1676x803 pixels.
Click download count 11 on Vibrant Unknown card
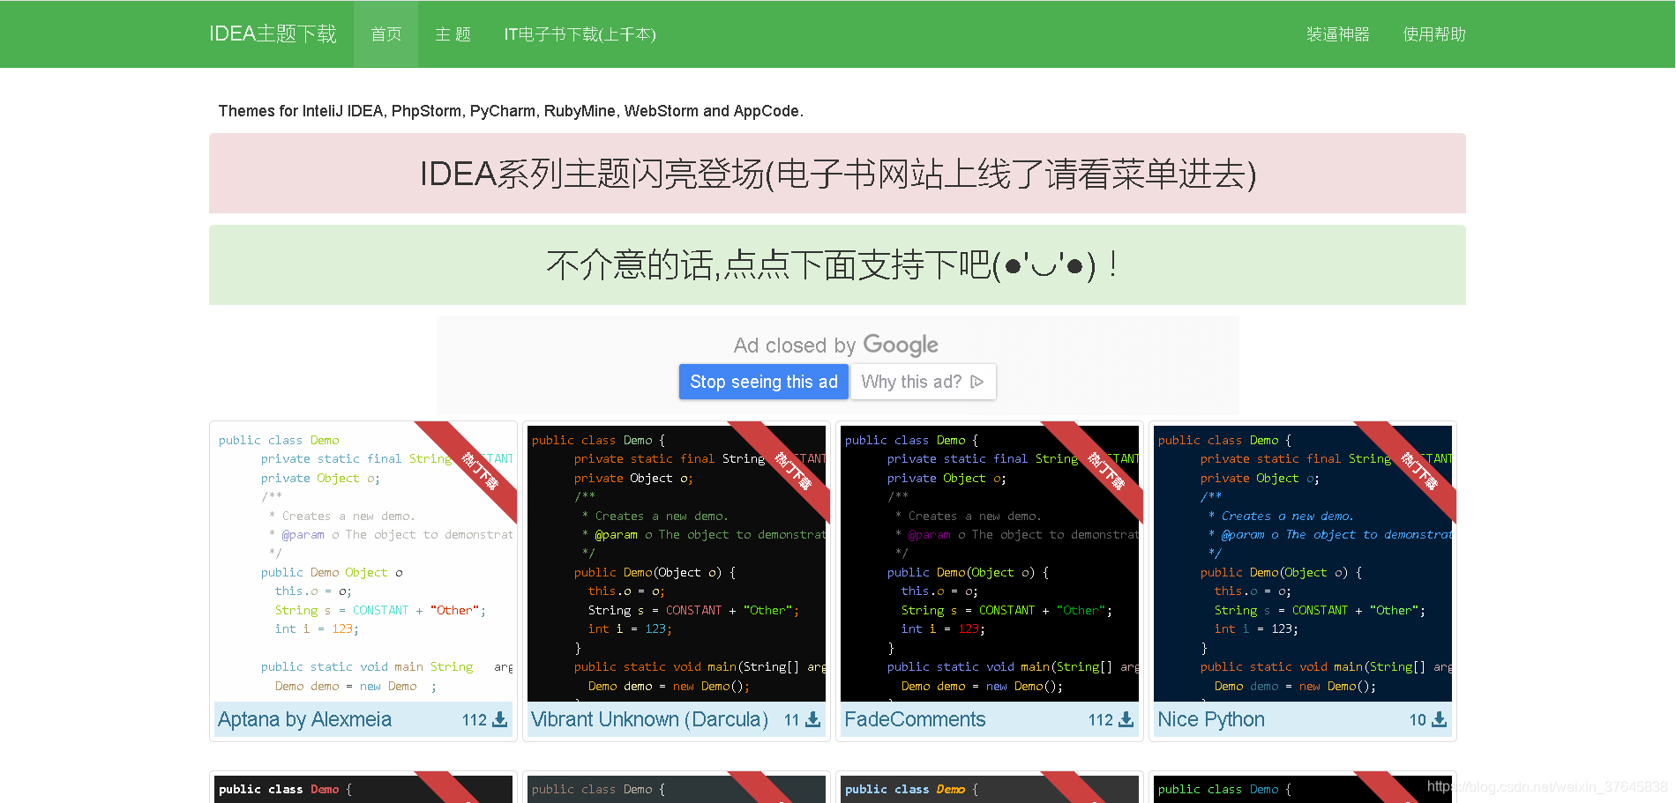tap(791, 720)
